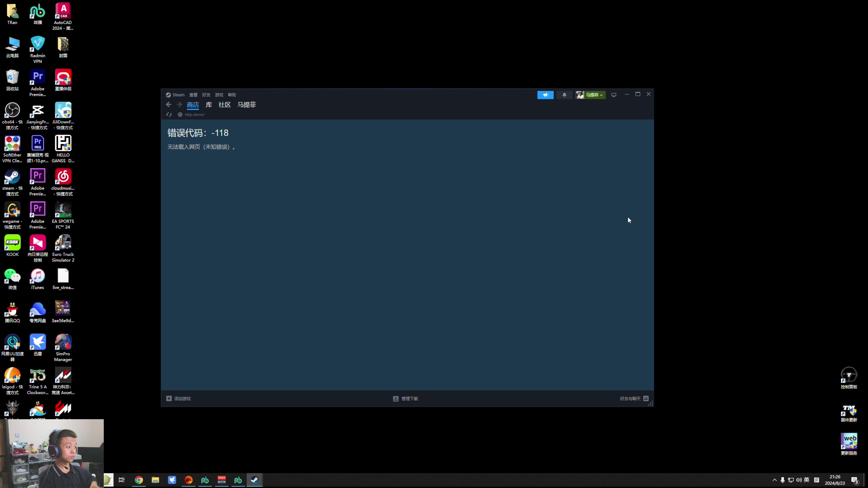Toggle the 英 input language indicator
Image resolution: width=868 pixels, height=488 pixels.
click(807, 480)
